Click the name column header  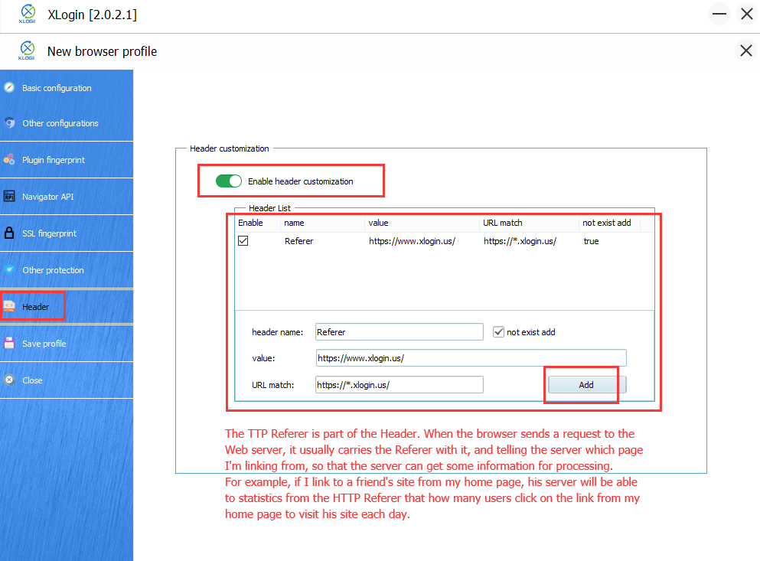(x=322, y=223)
